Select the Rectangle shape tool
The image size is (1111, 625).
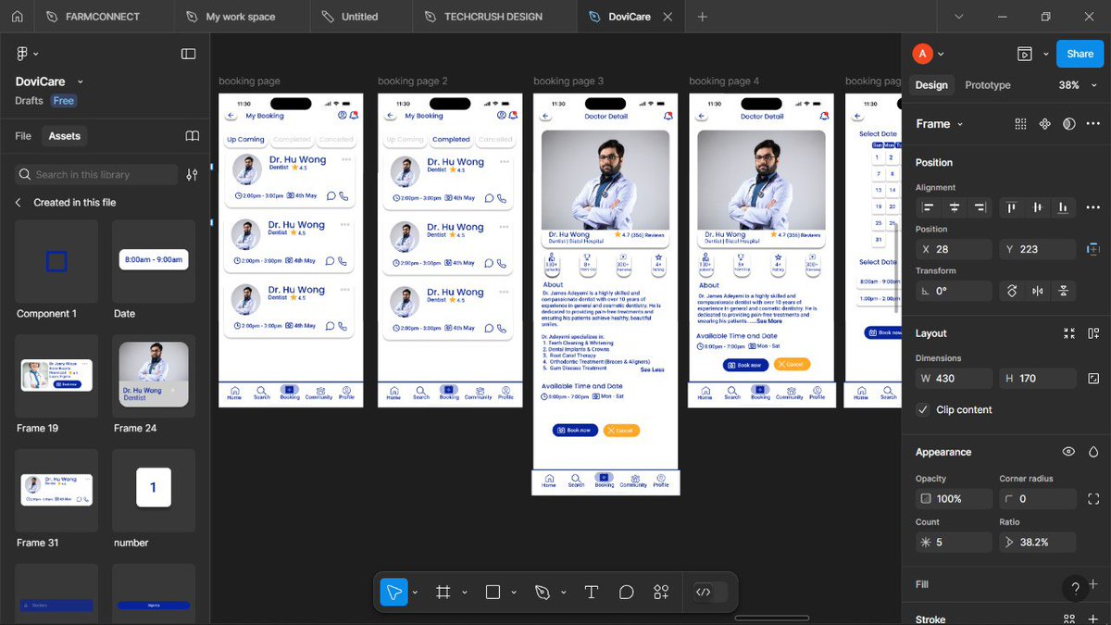[493, 592]
